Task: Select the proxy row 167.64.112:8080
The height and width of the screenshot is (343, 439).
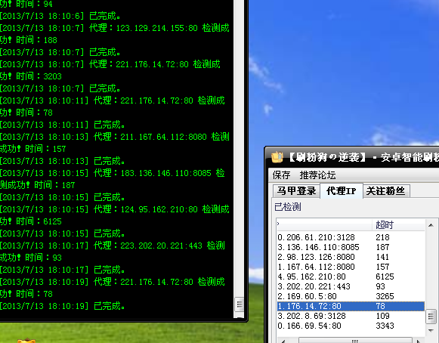Action: tap(351, 267)
